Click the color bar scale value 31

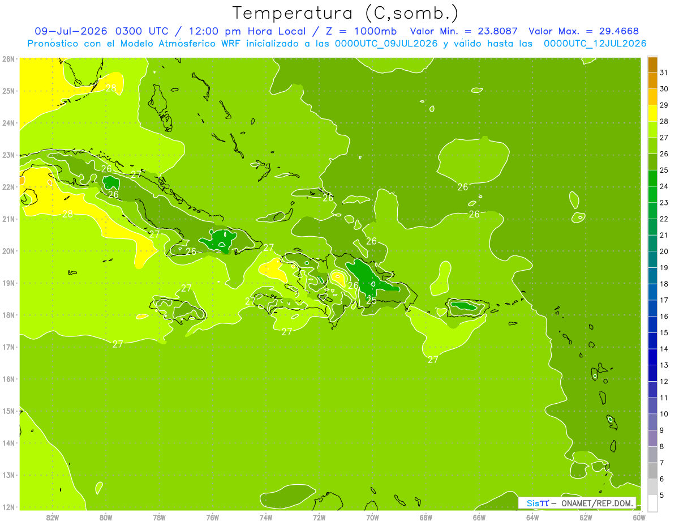pyautogui.click(x=664, y=72)
